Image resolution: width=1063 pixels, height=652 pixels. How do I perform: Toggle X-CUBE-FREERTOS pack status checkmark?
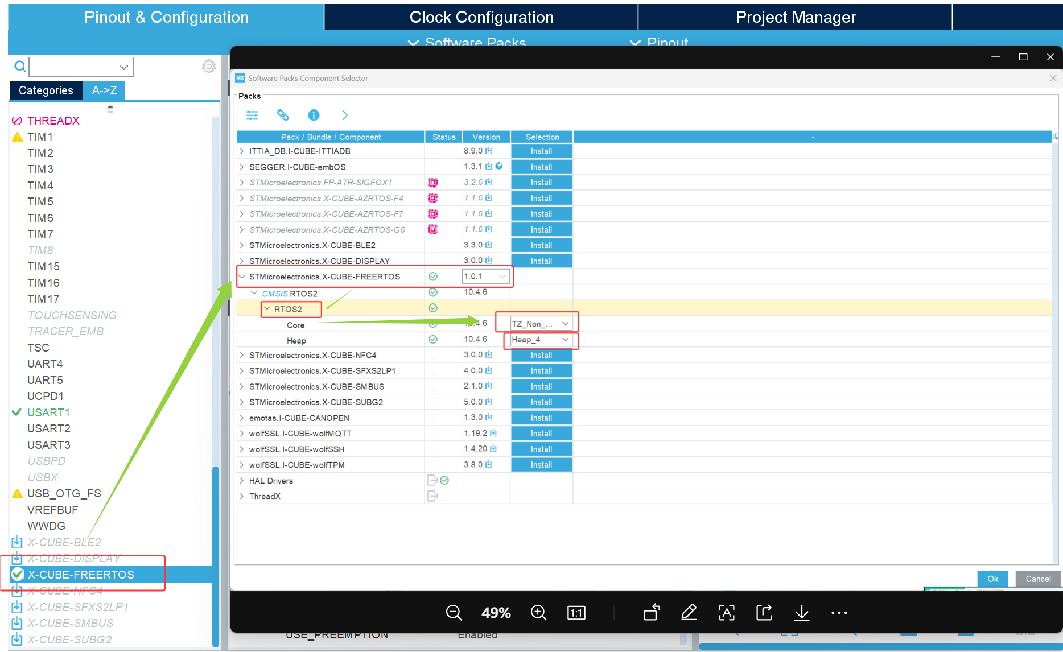(x=433, y=277)
